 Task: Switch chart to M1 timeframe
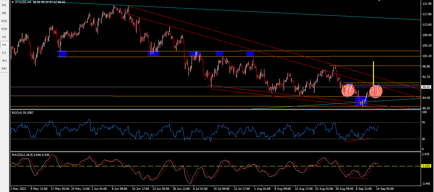click(x=4, y=5)
